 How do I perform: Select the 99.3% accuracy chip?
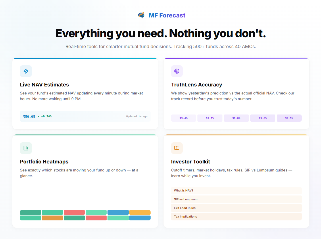[x=289, y=118]
